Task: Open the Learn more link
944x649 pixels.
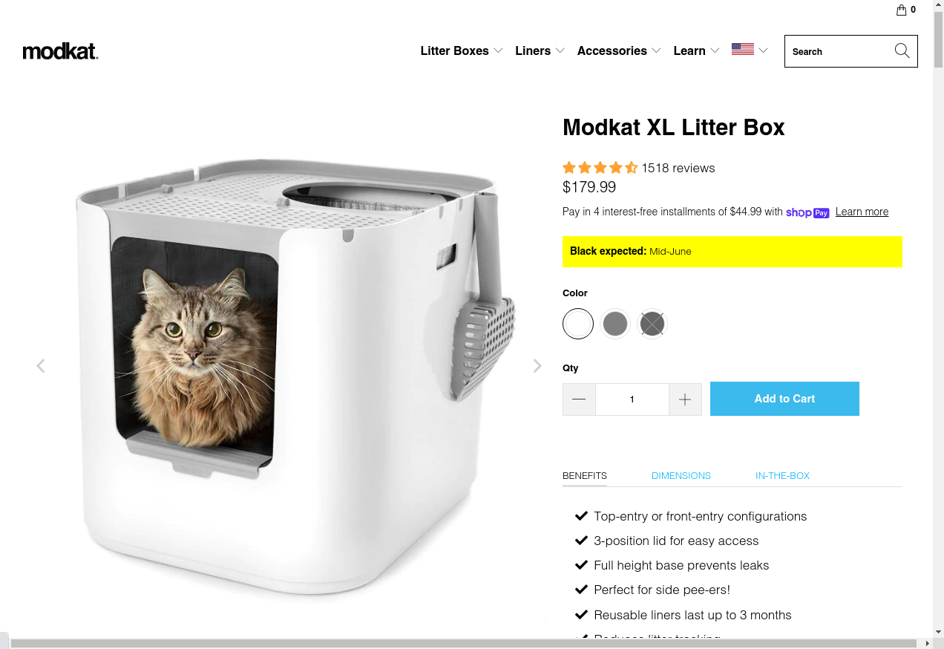Action: pos(862,212)
